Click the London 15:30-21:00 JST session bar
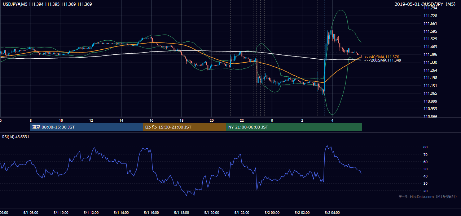This screenshot has height=216, width=461. 185,127
